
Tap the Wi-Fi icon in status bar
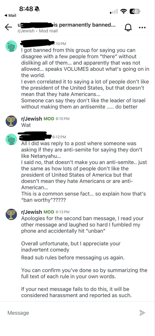[x=123, y=11]
